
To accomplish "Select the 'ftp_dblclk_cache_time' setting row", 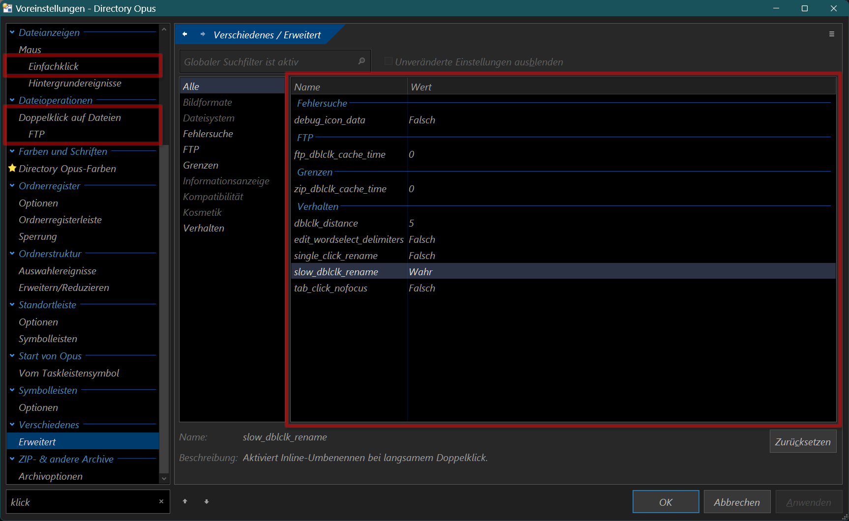I will pyautogui.click(x=563, y=154).
